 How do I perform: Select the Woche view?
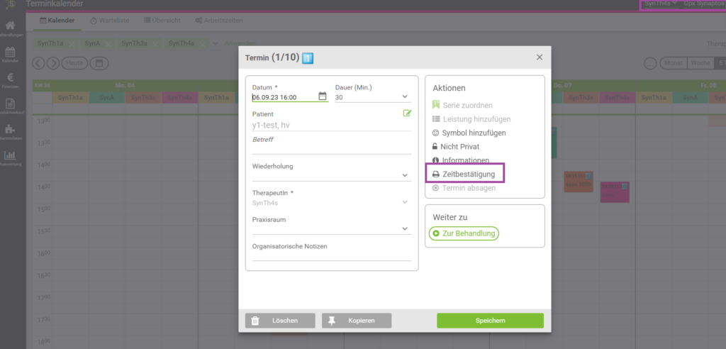700,63
